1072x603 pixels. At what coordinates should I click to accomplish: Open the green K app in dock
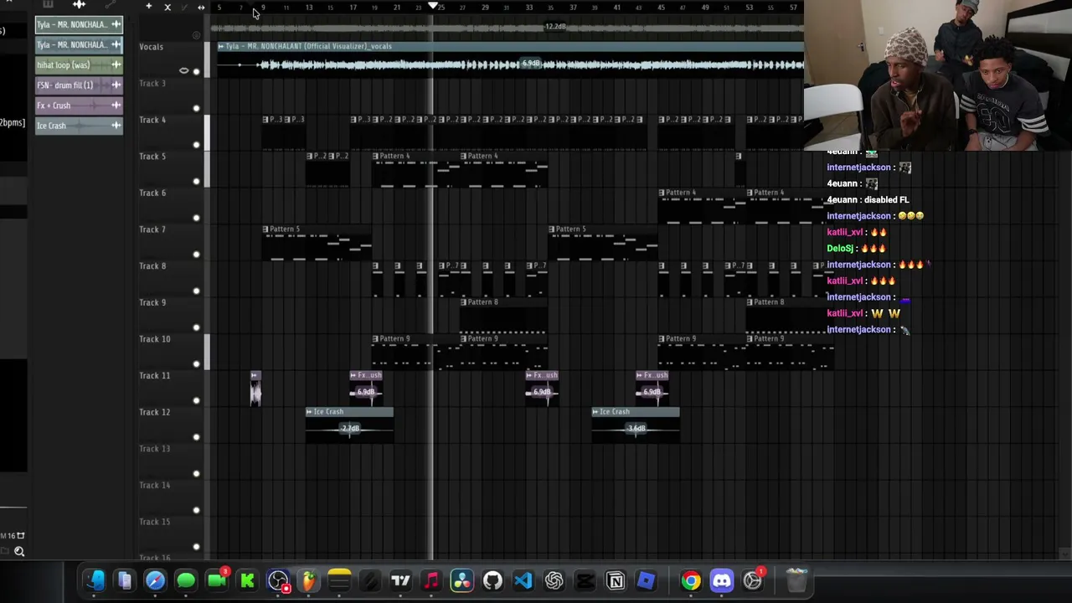point(247,580)
